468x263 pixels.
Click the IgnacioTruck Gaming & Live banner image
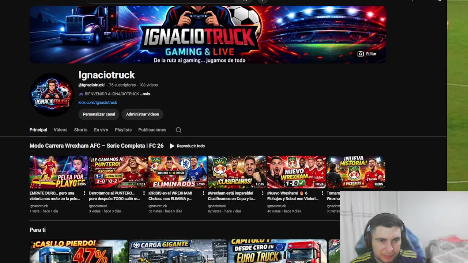(x=208, y=35)
